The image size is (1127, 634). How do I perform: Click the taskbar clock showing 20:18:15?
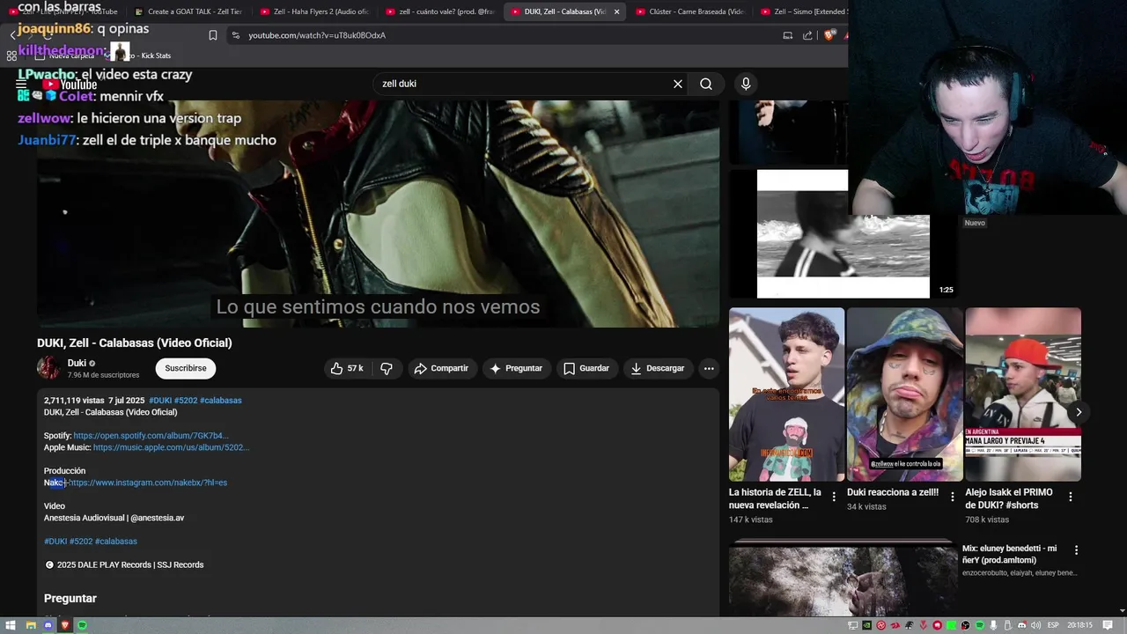click(1079, 625)
